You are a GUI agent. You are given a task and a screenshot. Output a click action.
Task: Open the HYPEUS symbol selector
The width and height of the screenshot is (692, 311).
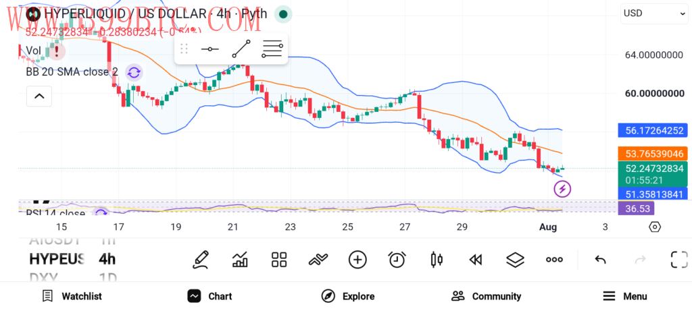57,259
